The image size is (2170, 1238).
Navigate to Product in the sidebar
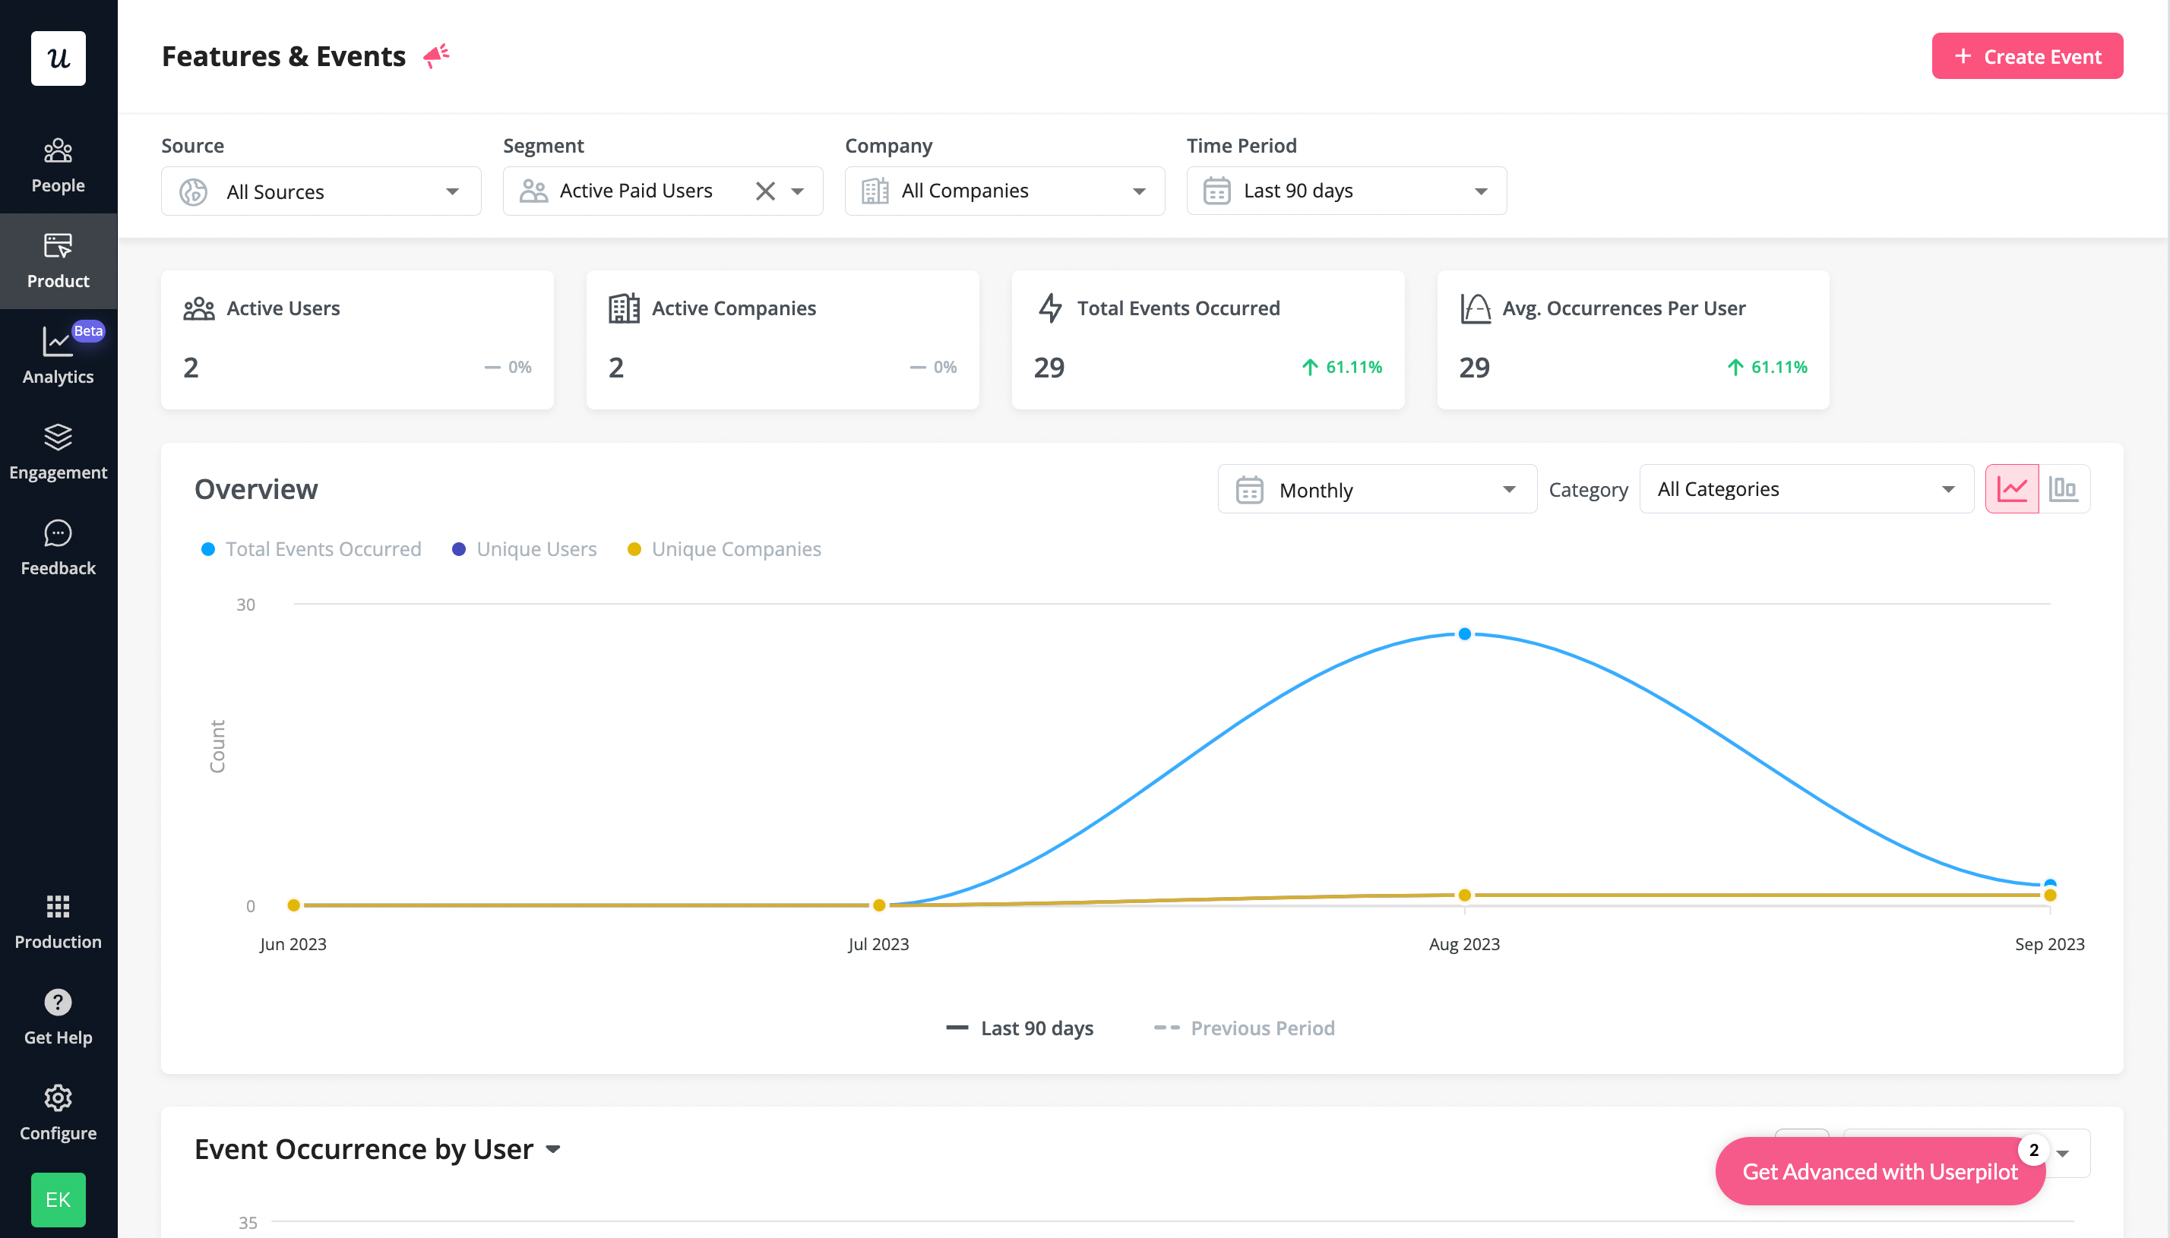[58, 261]
